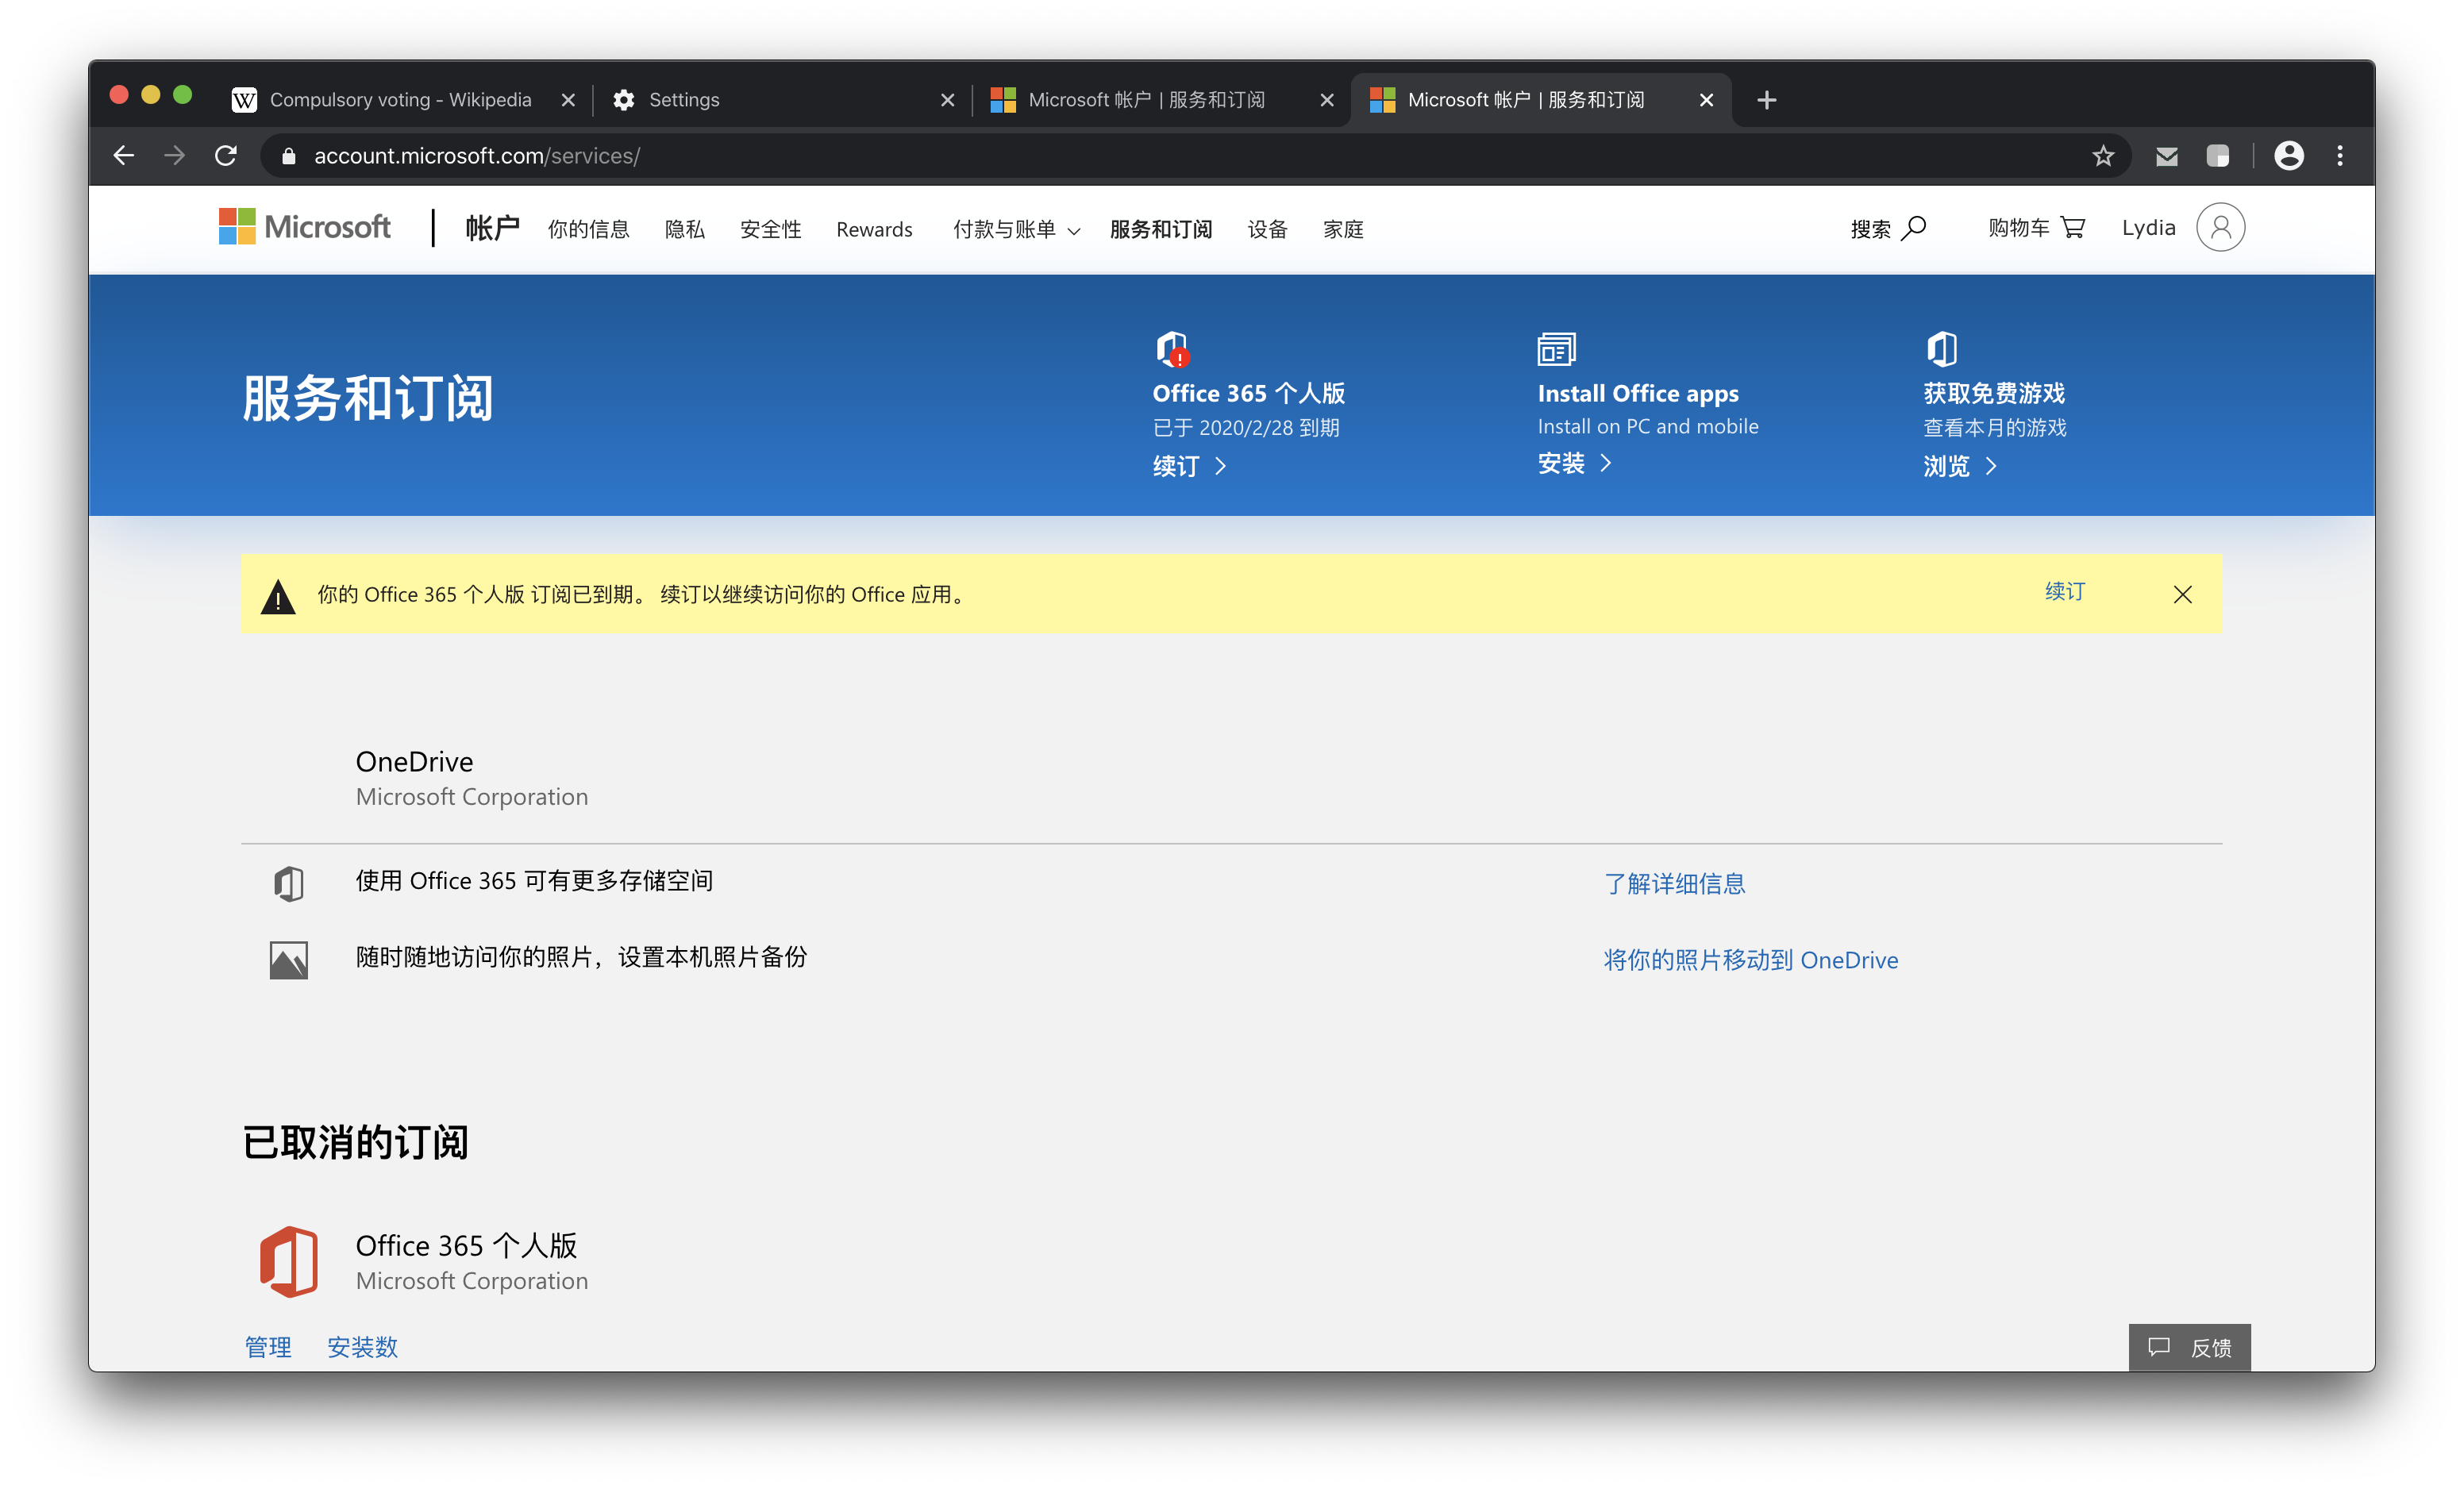Viewport: 2464px width, 1489px height.
Task: Select the 家庭 navigation item
Action: [1342, 229]
